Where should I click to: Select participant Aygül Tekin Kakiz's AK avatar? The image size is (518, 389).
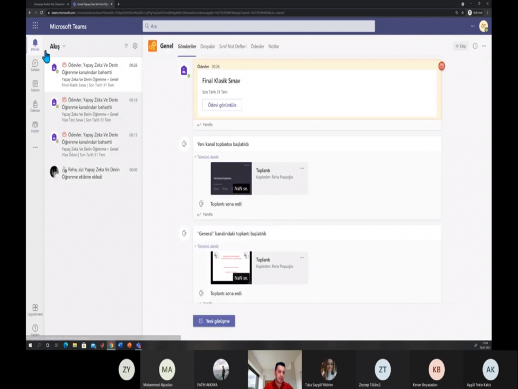click(490, 369)
